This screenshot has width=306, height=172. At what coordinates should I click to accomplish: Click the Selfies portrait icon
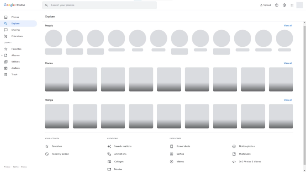(x=172, y=154)
